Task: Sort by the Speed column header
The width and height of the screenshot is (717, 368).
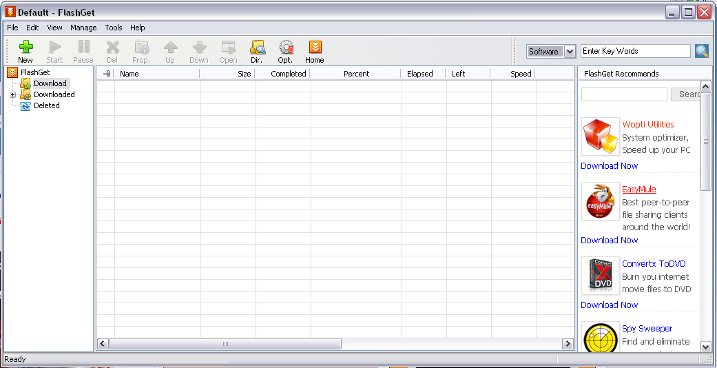Action: [512, 74]
